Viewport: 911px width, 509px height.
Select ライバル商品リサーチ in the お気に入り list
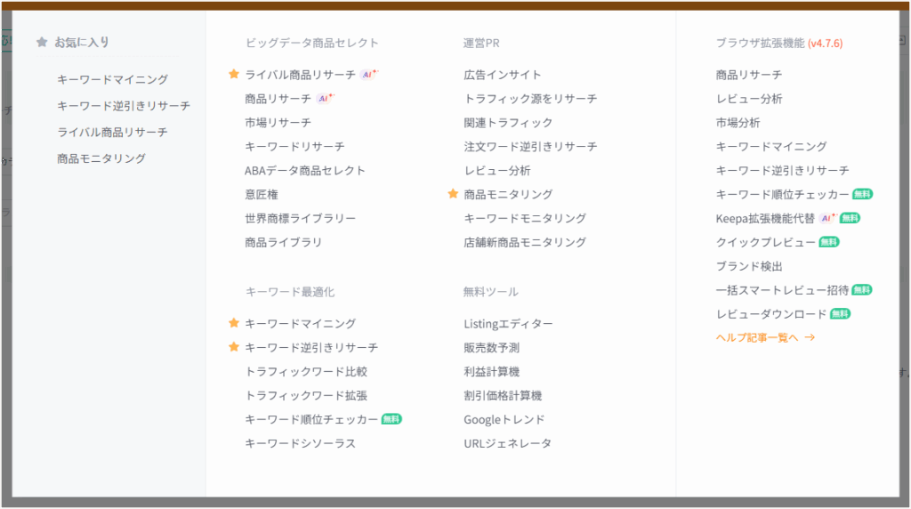click(113, 132)
